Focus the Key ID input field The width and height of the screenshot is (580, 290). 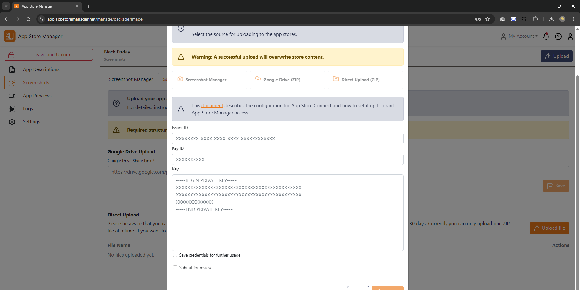(x=288, y=159)
